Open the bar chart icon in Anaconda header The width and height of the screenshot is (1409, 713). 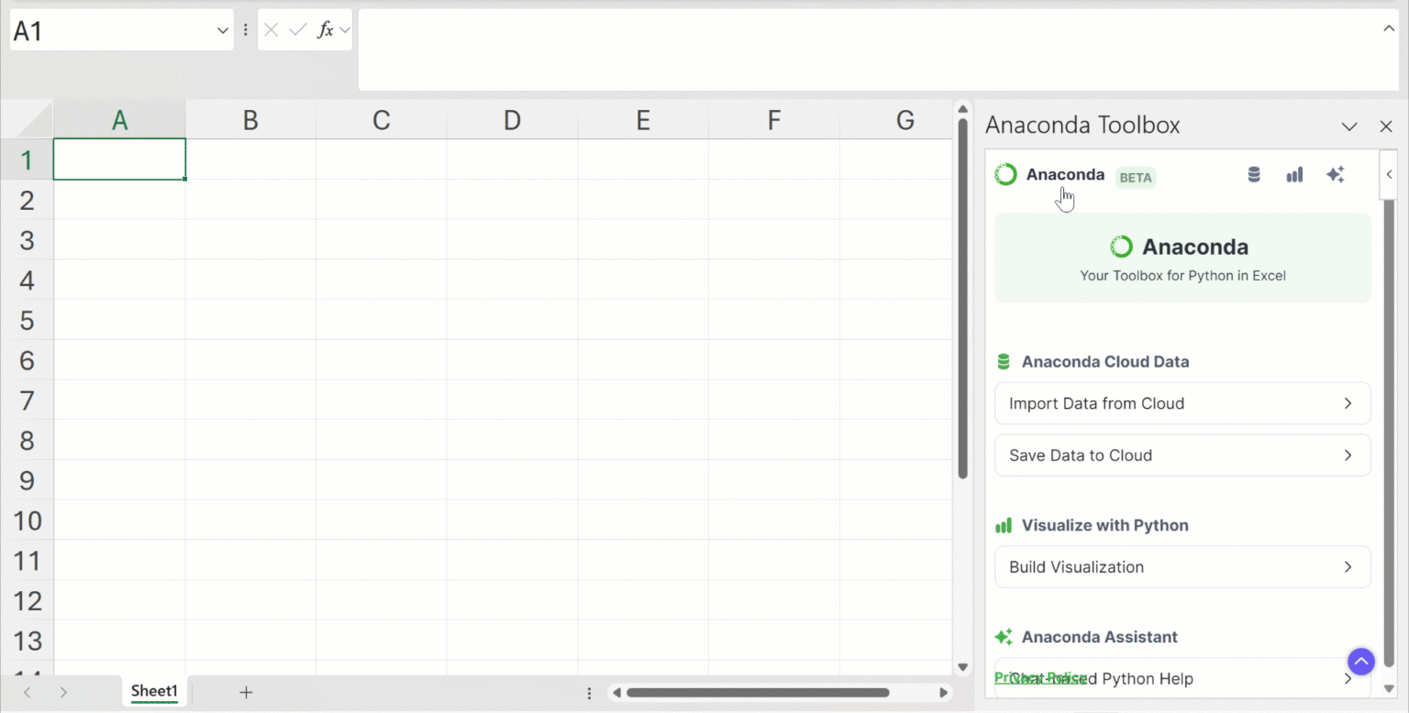1294,174
